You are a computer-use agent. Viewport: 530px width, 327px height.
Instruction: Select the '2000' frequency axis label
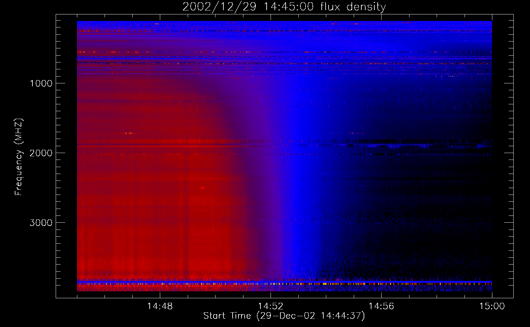click(41, 153)
